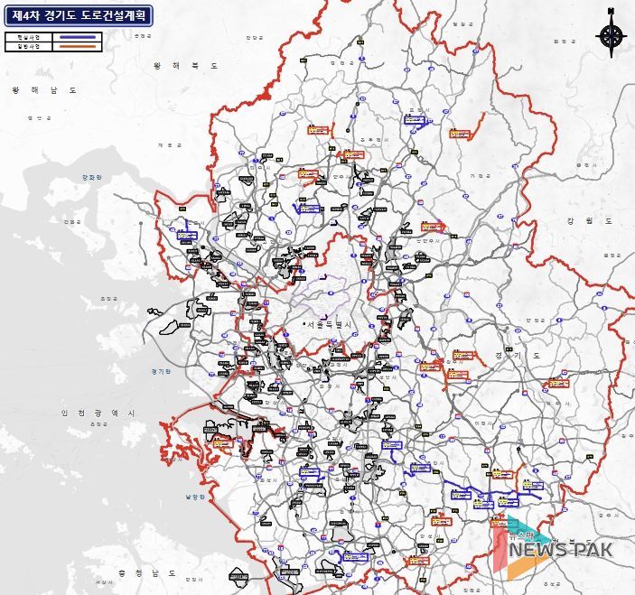The width and height of the screenshot is (635, 595).
Task: Click the 남양만 bay label
Action: (x=195, y=497)
